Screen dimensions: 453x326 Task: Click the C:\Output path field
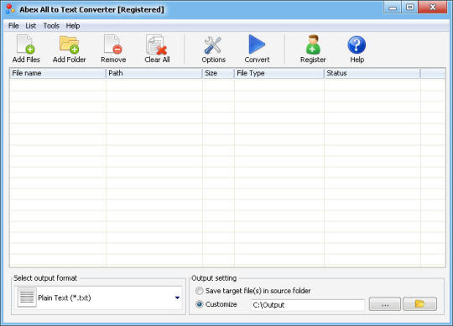click(308, 305)
